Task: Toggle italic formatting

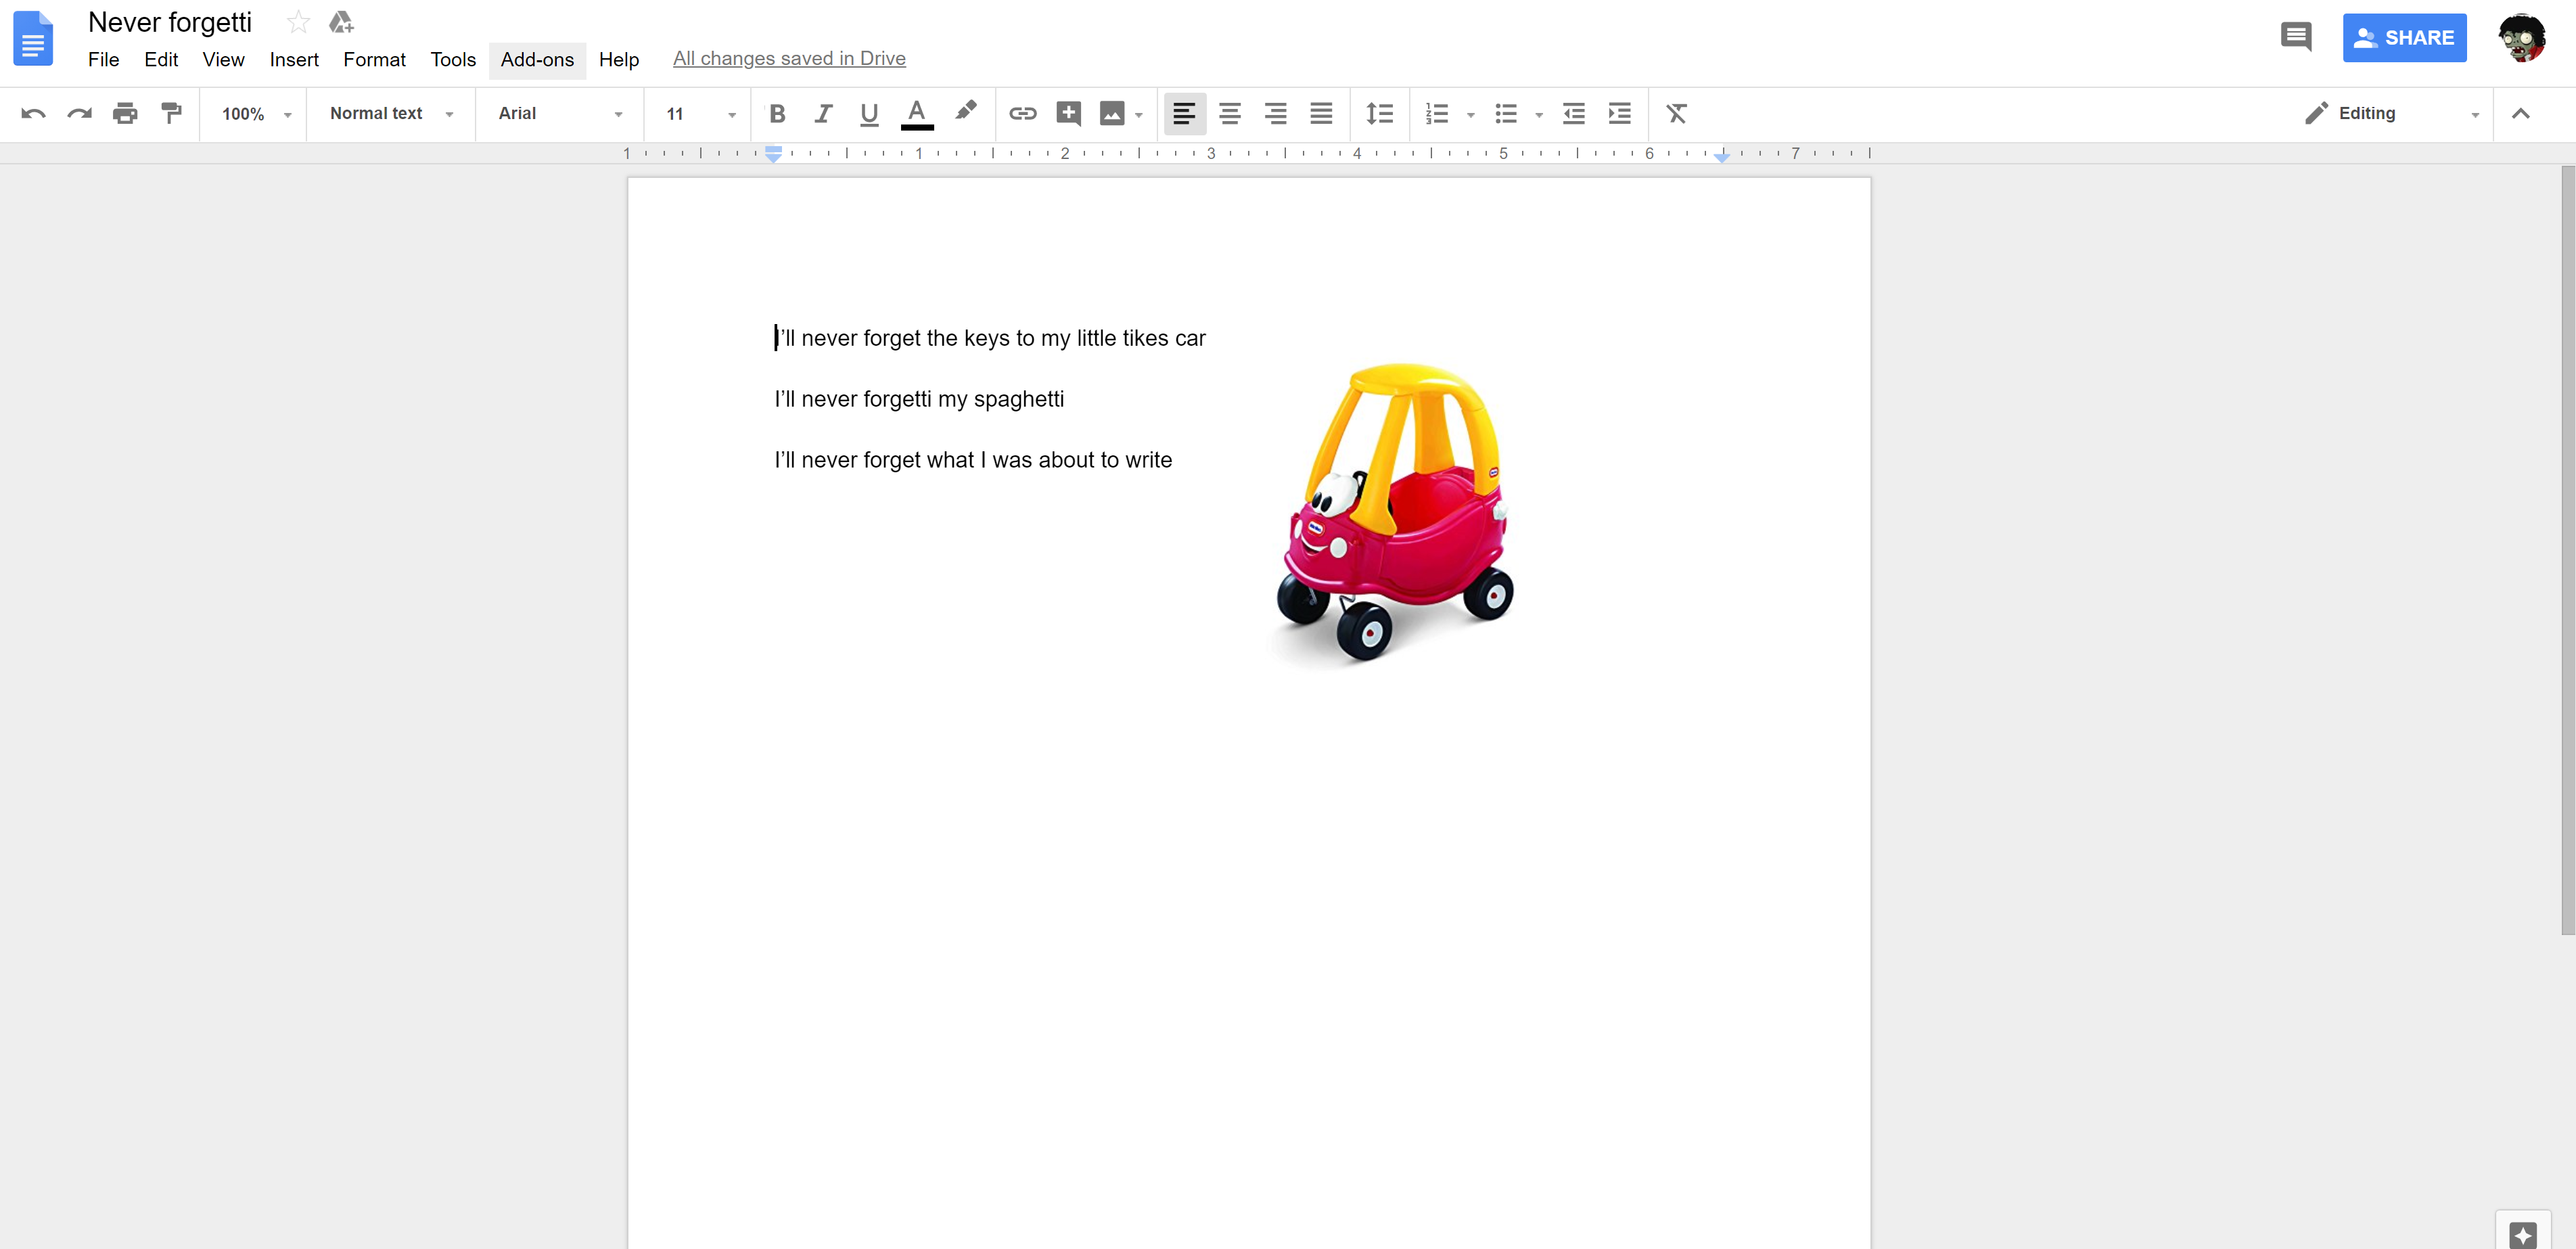Action: click(x=823, y=113)
